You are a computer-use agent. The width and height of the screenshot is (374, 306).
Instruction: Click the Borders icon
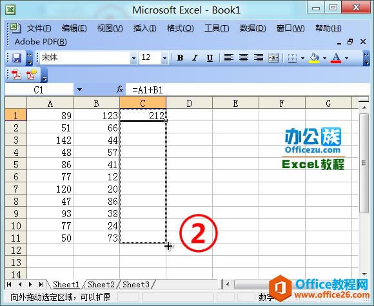pyautogui.click(x=292, y=58)
